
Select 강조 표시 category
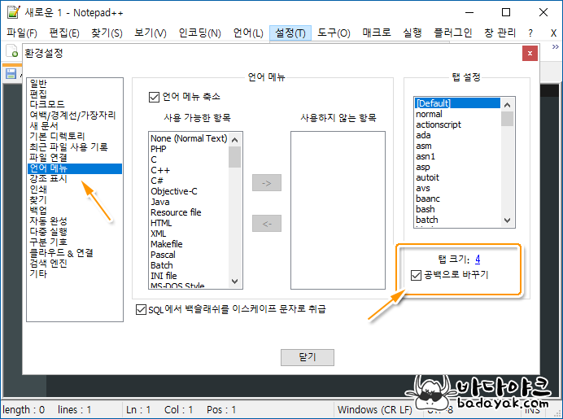[x=75, y=179]
